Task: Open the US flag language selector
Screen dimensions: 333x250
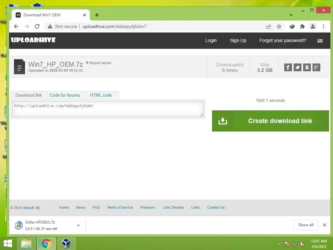Action: tap(320, 41)
